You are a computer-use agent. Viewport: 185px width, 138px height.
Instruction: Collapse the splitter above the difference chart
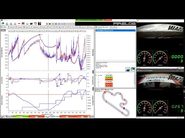point(93,89)
